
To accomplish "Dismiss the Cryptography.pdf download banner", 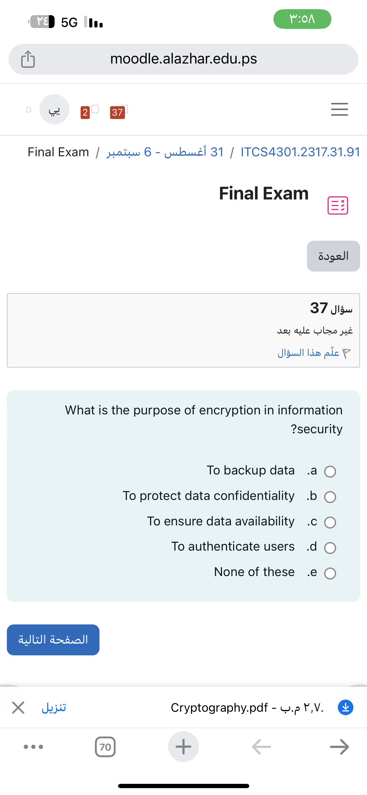I will point(18,707).
